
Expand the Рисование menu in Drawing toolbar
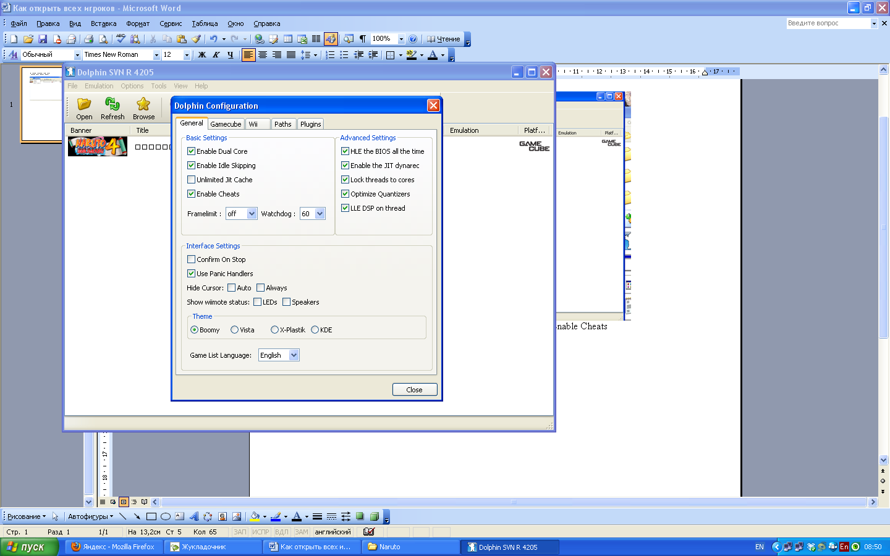(26, 516)
